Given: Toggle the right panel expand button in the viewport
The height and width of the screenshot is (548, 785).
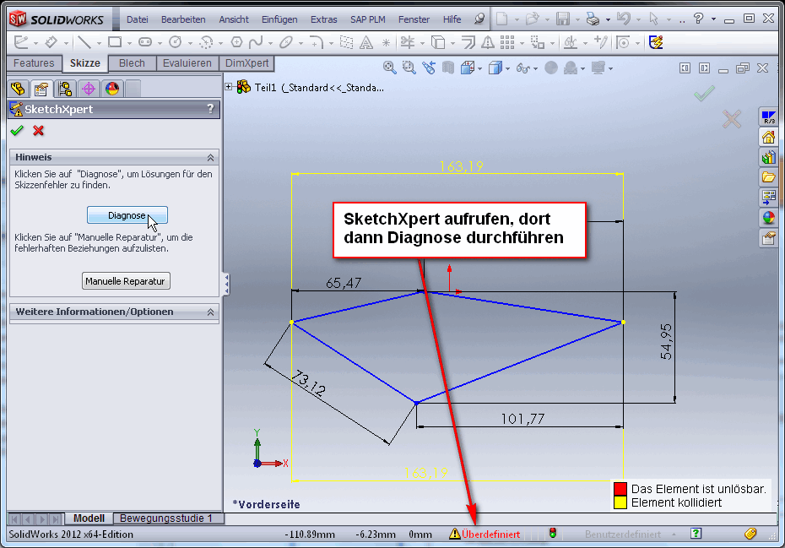Looking at the screenshot, I should (x=705, y=68).
